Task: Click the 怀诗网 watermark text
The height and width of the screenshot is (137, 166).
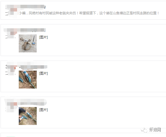Action: (x=155, y=130)
